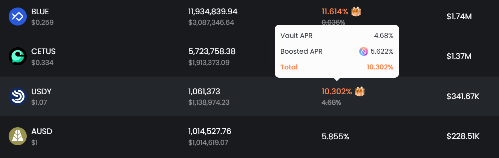This screenshot has height=158, width=499.
Task: Click the orange 11.614% APR value
Action: (335, 12)
